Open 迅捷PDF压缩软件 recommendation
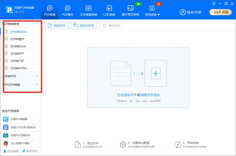236x156 pixels. [x=21, y=135]
